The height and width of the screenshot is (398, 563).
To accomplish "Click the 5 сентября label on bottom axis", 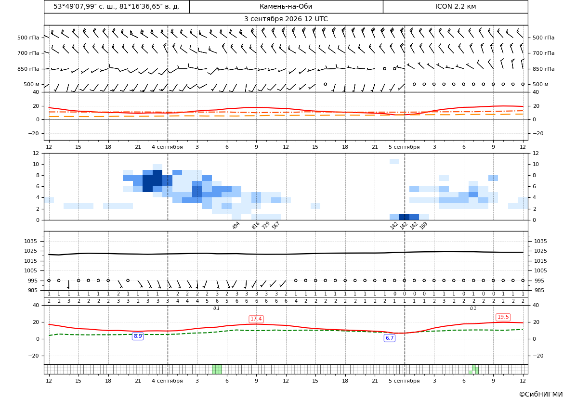I will pos(404,381).
